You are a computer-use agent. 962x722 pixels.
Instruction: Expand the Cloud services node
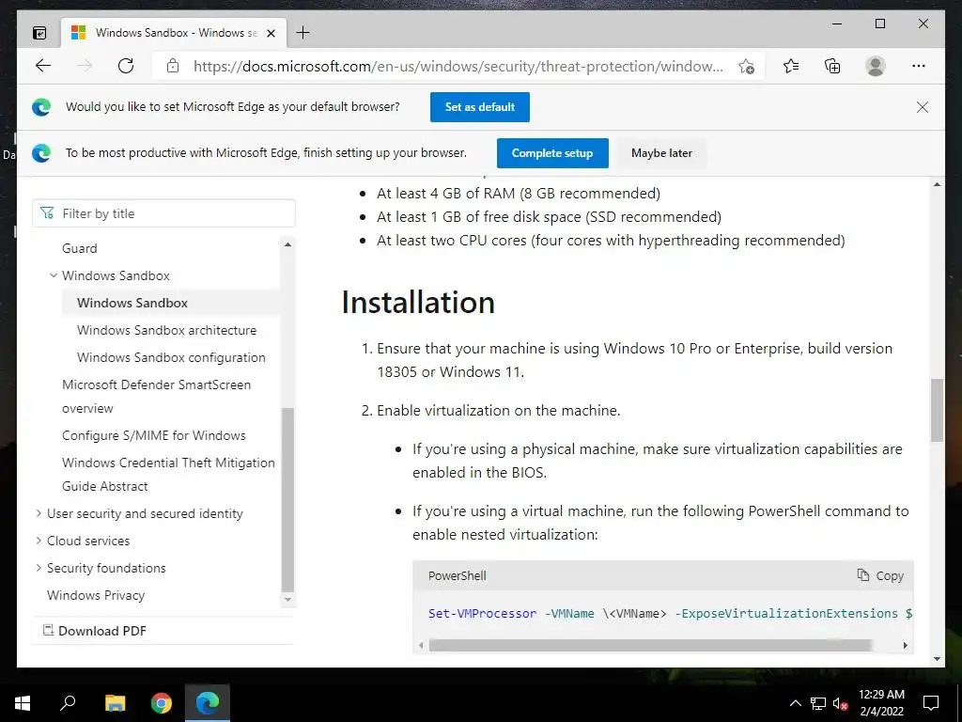click(39, 541)
